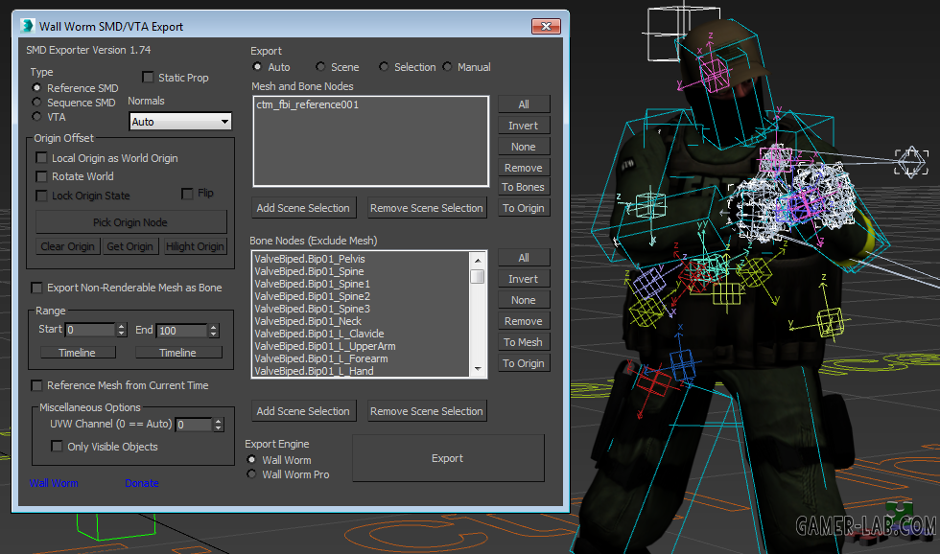Click the 3ds Max app icon in title bar

point(27,26)
